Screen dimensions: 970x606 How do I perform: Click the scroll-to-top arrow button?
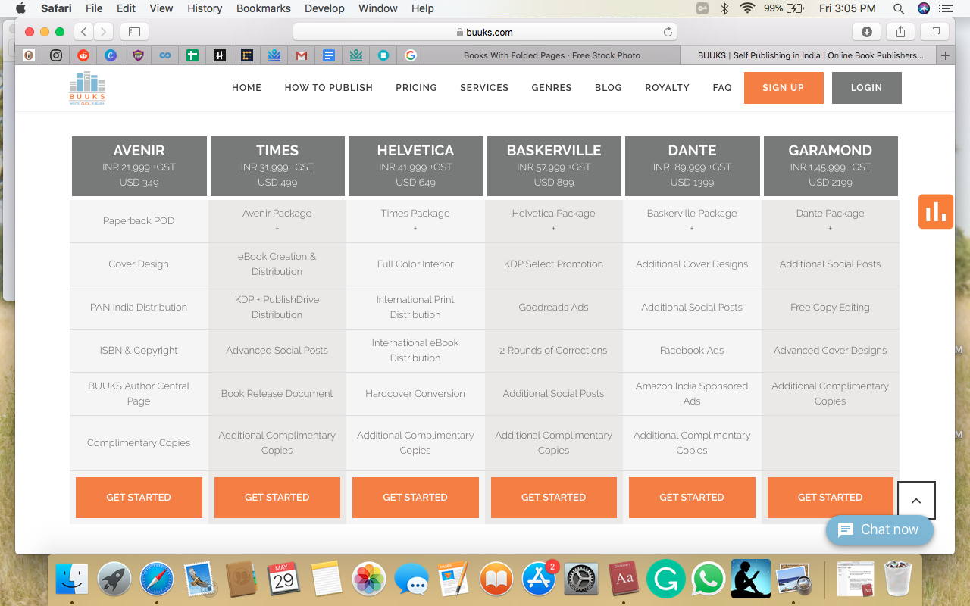pos(916,501)
